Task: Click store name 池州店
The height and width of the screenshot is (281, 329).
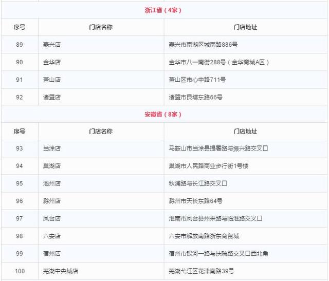Action: coord(52,183)
